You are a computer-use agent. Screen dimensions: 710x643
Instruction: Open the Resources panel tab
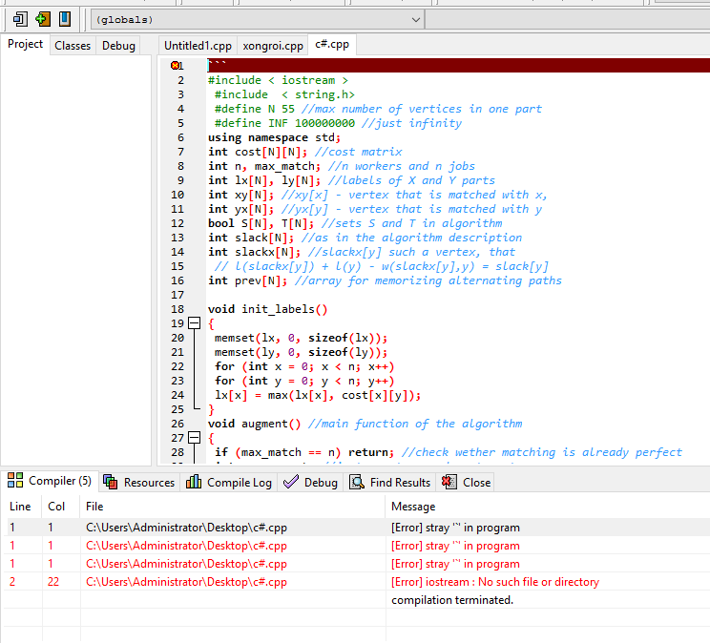point(139,483)
